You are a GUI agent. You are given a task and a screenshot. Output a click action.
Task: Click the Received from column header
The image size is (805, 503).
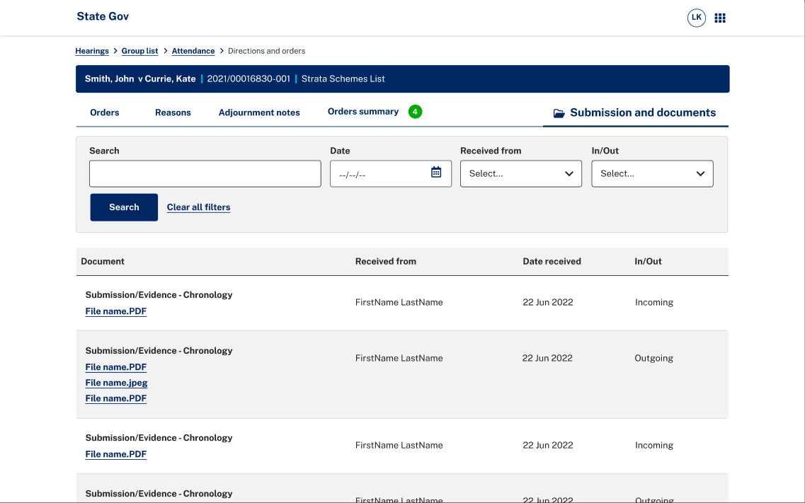[386, 262]
